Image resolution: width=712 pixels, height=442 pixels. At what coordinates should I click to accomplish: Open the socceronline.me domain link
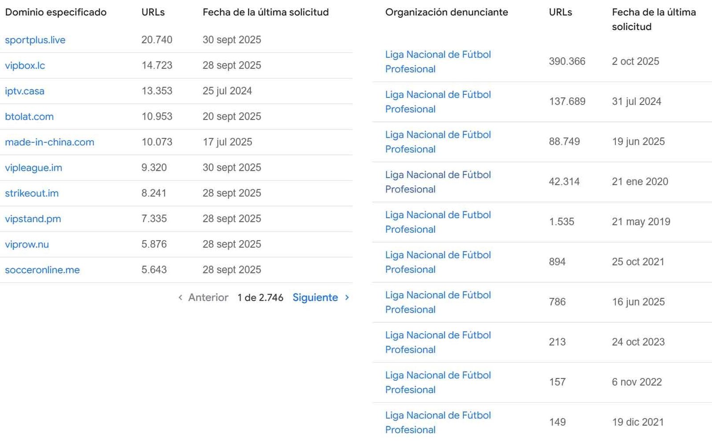42,270
